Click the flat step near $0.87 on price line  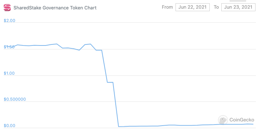tap(110, 82)
